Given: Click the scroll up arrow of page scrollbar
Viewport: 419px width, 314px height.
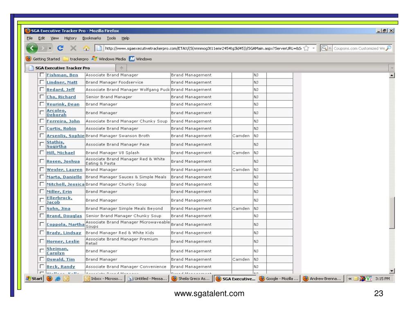Looking at the screenshot, I should [x=392, y=75].
